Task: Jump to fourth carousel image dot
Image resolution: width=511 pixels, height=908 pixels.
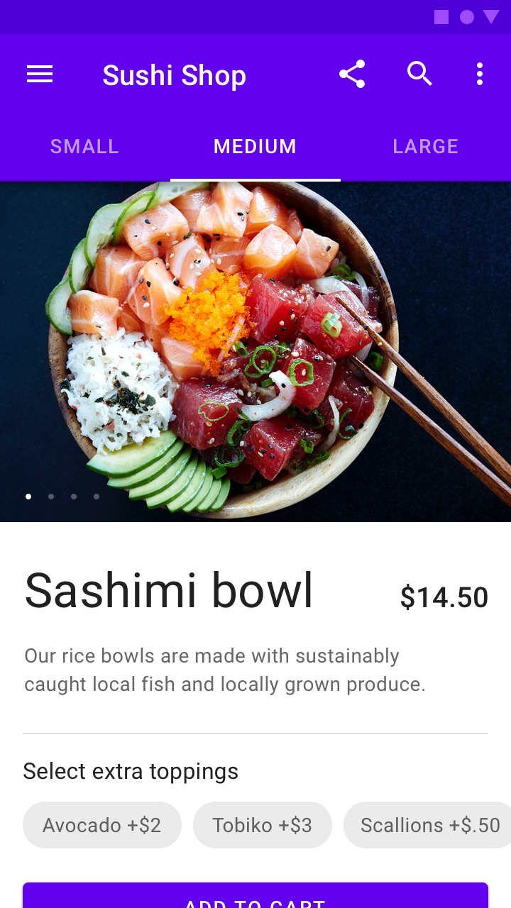Action: point(97,497)
